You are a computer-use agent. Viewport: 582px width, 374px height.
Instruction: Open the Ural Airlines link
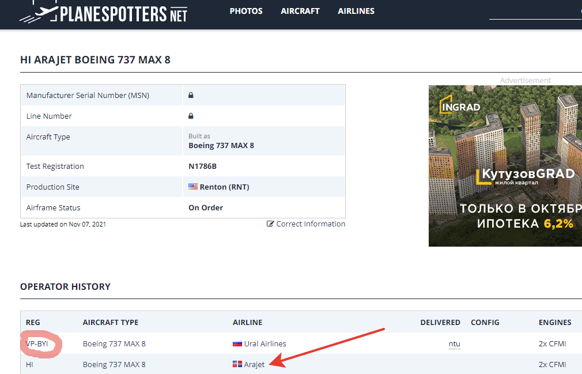click(x=265, y=343)
